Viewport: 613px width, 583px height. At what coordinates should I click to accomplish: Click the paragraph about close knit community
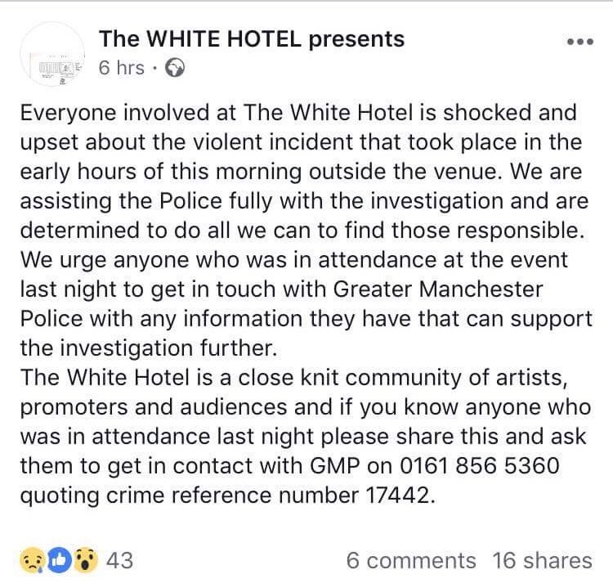pos(306,437)
